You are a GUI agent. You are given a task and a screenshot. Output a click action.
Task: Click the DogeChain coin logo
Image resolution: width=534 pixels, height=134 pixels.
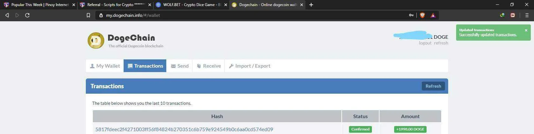[x=96, y=40]
